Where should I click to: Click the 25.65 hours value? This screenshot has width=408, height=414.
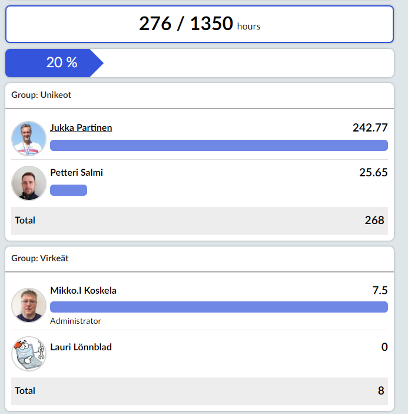point(373,172)
